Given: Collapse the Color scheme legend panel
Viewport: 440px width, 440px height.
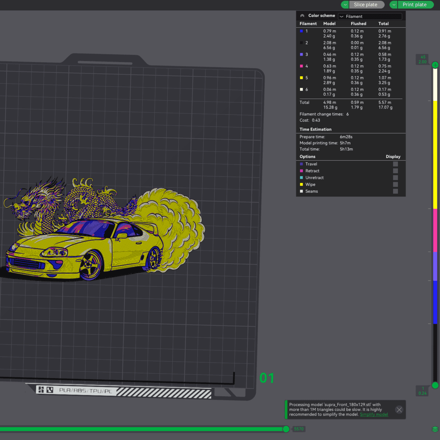Looking at the screenshot, I should [302, 16].
